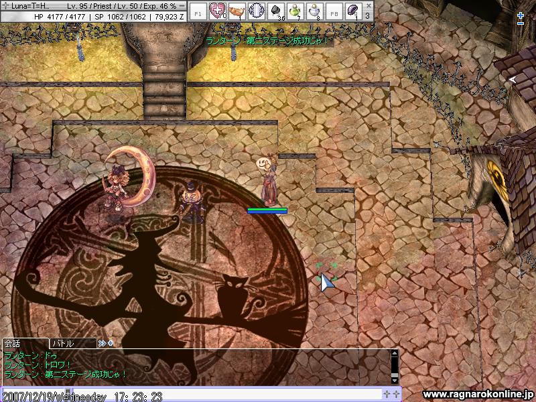
Task: Activate the round blue shield hotbar slot
Action: click(257, 11)
